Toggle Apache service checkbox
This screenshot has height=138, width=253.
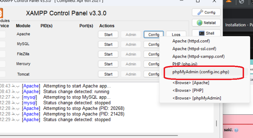(3, 34)
